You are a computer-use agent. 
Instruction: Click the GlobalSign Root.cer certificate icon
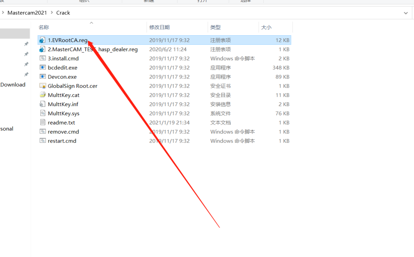tap(42, 86)
